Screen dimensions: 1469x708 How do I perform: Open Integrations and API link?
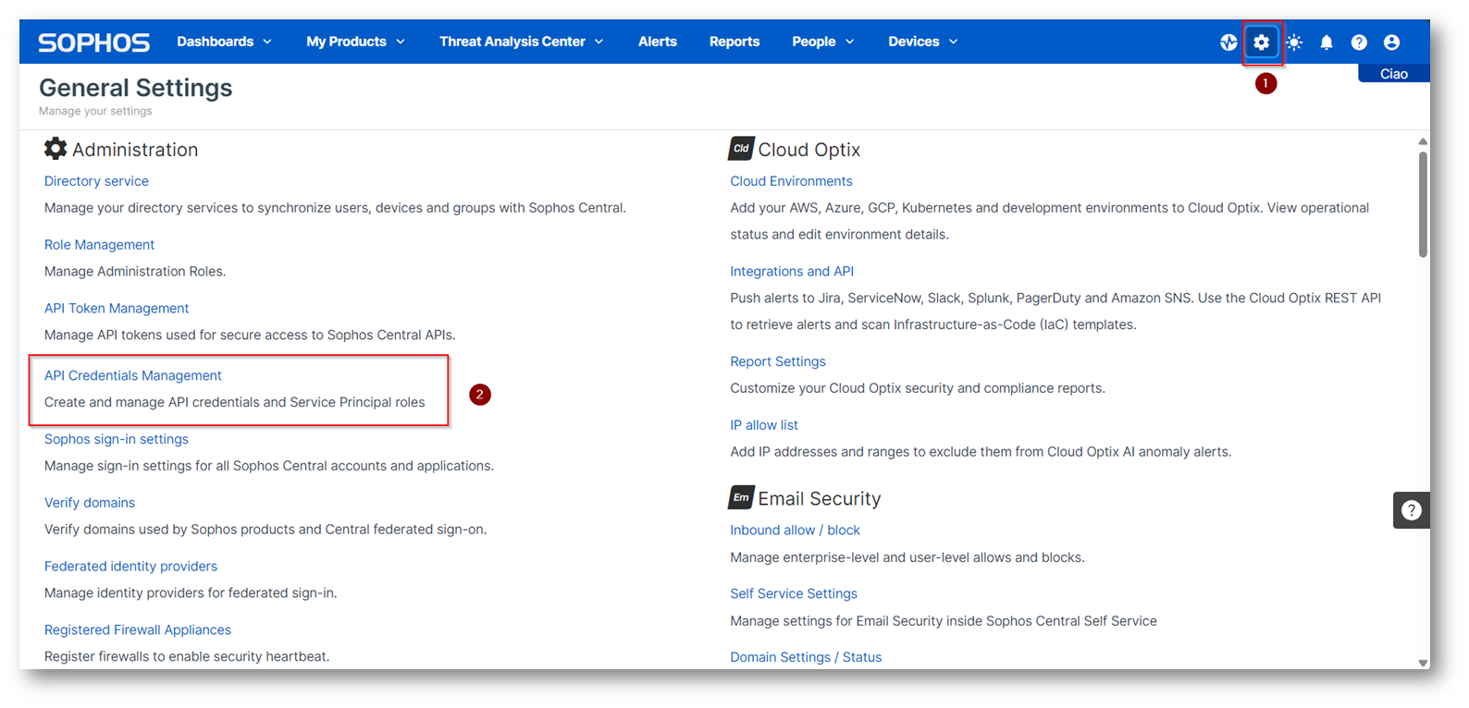coord(792,272)
